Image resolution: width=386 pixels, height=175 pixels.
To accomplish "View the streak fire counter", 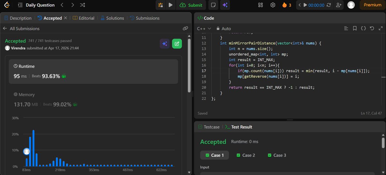I will [287, 5].
